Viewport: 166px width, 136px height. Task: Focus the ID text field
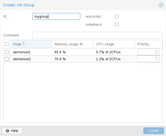(x=56, y=17)
